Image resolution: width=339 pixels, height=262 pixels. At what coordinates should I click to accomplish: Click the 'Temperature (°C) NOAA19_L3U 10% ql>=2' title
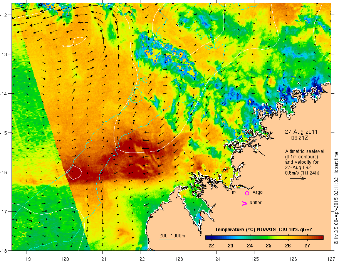263,230
